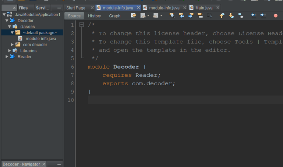Screen dimensions: 283x167
Task: Collapse the Decoder project node
Action: coord(7,21)
